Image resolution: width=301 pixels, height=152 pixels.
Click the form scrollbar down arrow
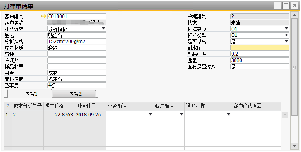(294, 146)
